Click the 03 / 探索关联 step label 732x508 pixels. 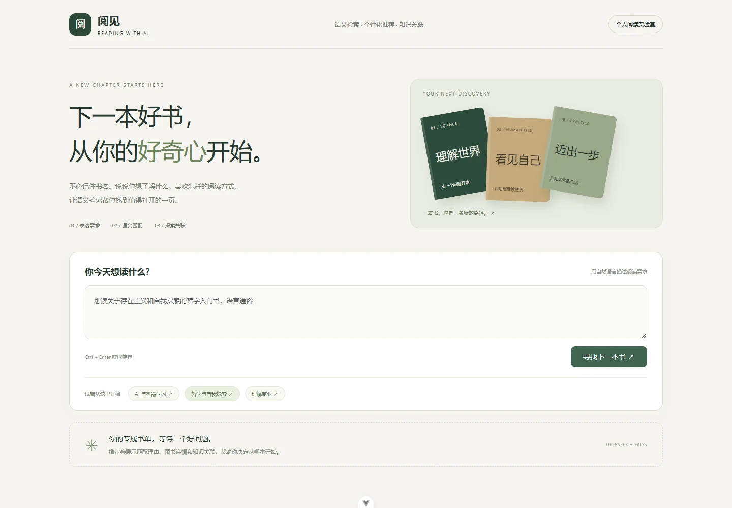170,225
